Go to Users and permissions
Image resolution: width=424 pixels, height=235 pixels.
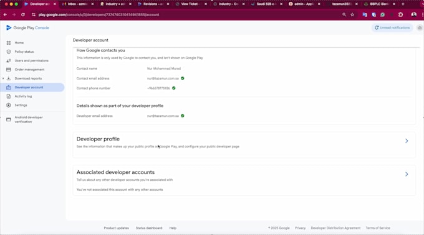click(31, 61)
